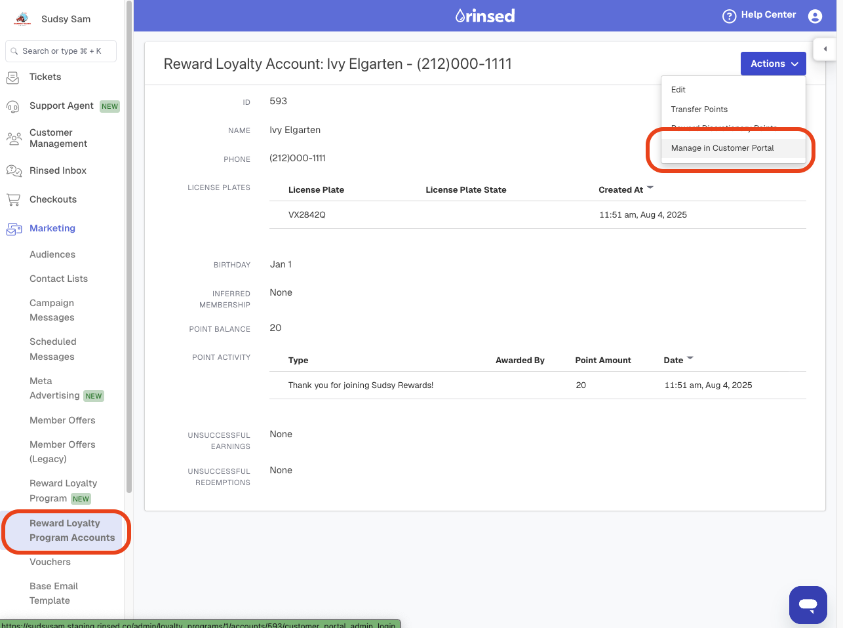Open the user profile avatar icon
The width and height of the screenshot is (843, 628).
(815, 16)
